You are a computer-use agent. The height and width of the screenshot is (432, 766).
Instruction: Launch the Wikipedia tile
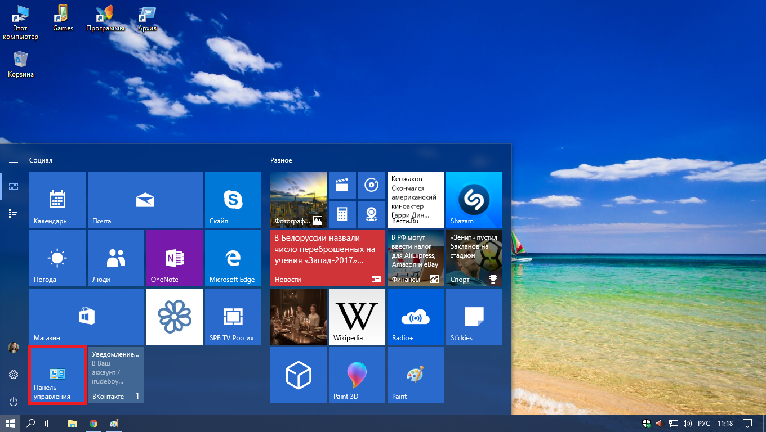coord(357,317)
